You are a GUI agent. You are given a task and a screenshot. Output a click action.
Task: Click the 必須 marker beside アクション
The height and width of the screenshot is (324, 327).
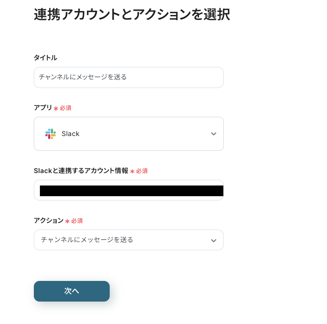click(x=77, y=221)
